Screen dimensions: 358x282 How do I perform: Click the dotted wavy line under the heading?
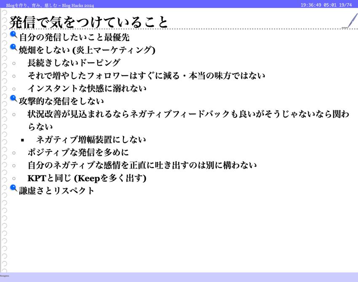pyautogui.click(x=253, y=29)
